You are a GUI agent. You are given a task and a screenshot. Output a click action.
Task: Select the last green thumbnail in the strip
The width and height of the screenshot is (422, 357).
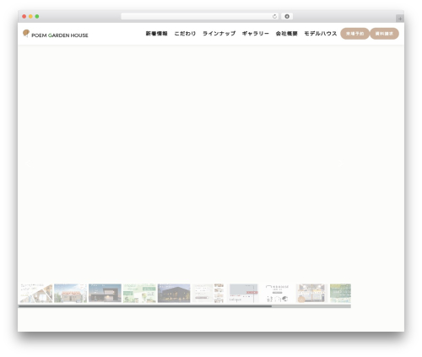(340, 293)
